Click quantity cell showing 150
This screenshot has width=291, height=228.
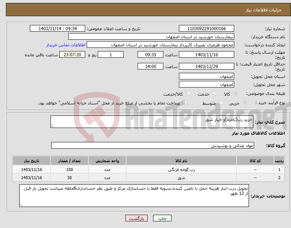(x=69, y=169)
